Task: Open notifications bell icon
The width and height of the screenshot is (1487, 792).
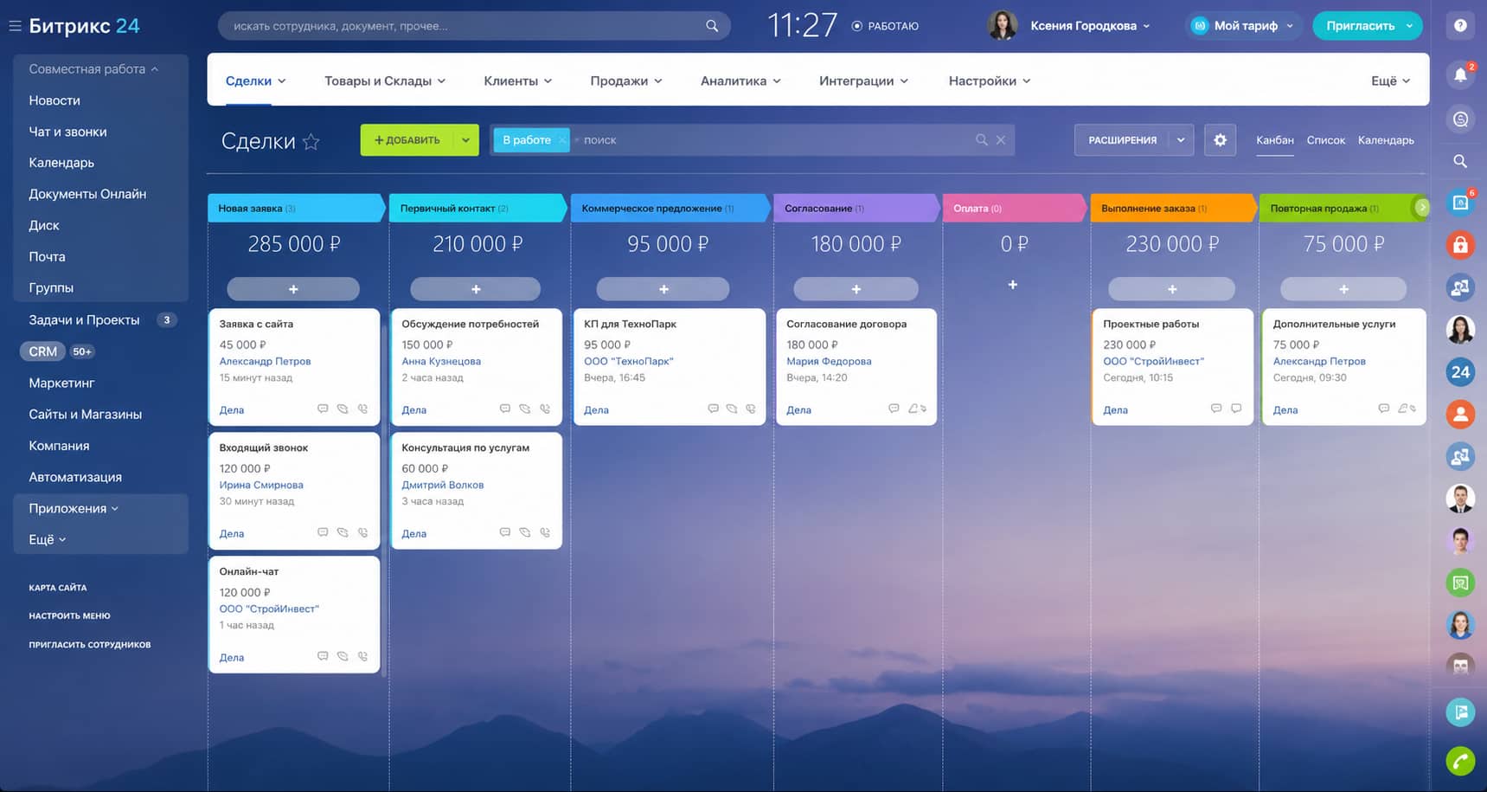Action: point(1460,74)
